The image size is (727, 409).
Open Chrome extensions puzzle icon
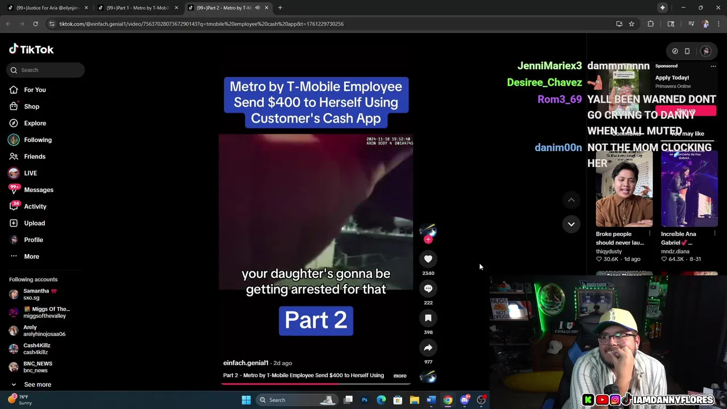click(650, 24)
